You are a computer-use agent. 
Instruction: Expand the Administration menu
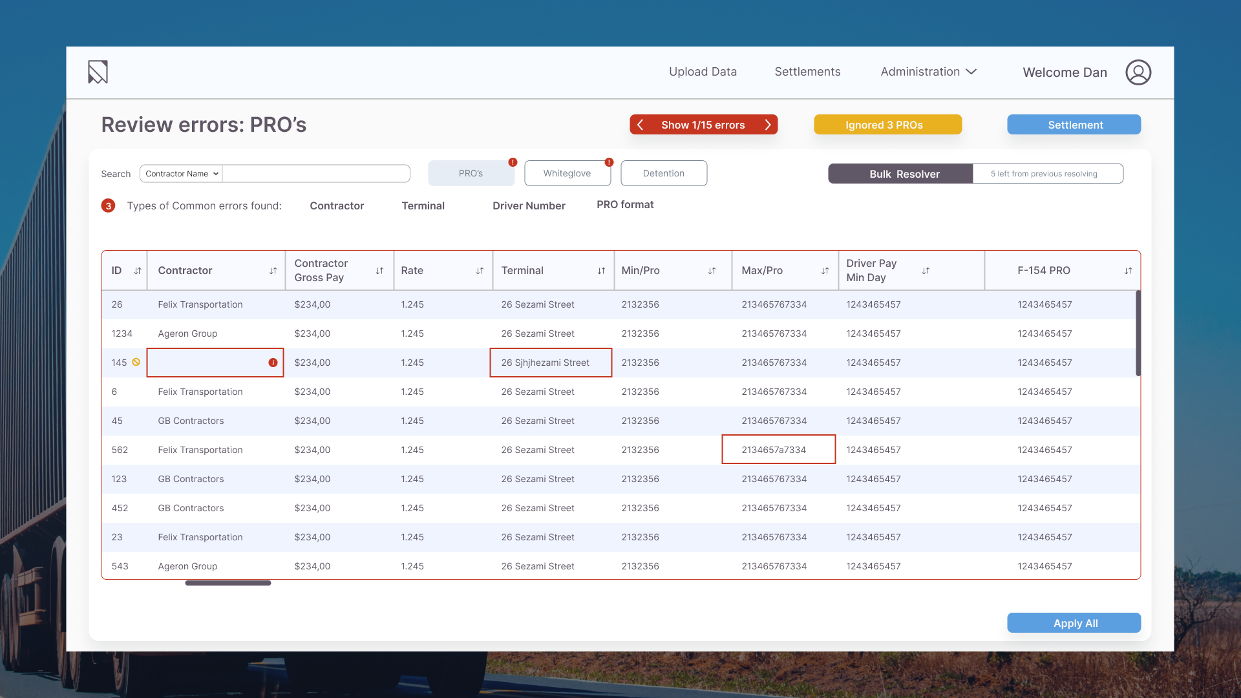click(x=928, y=72)
